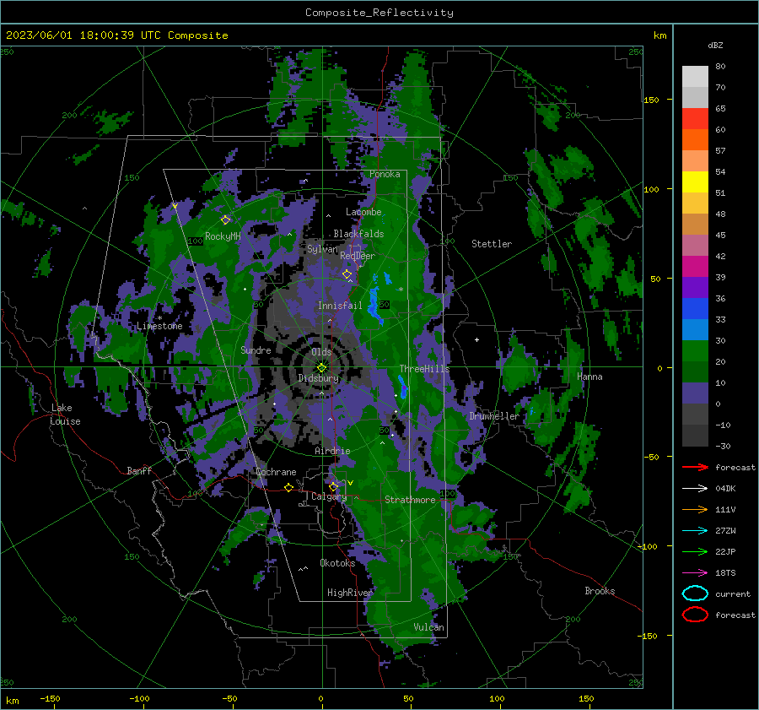Click the Lake Louise label
Image resolution: width=759 pixels, height=710 pixels.
click(x=65, y=415)
